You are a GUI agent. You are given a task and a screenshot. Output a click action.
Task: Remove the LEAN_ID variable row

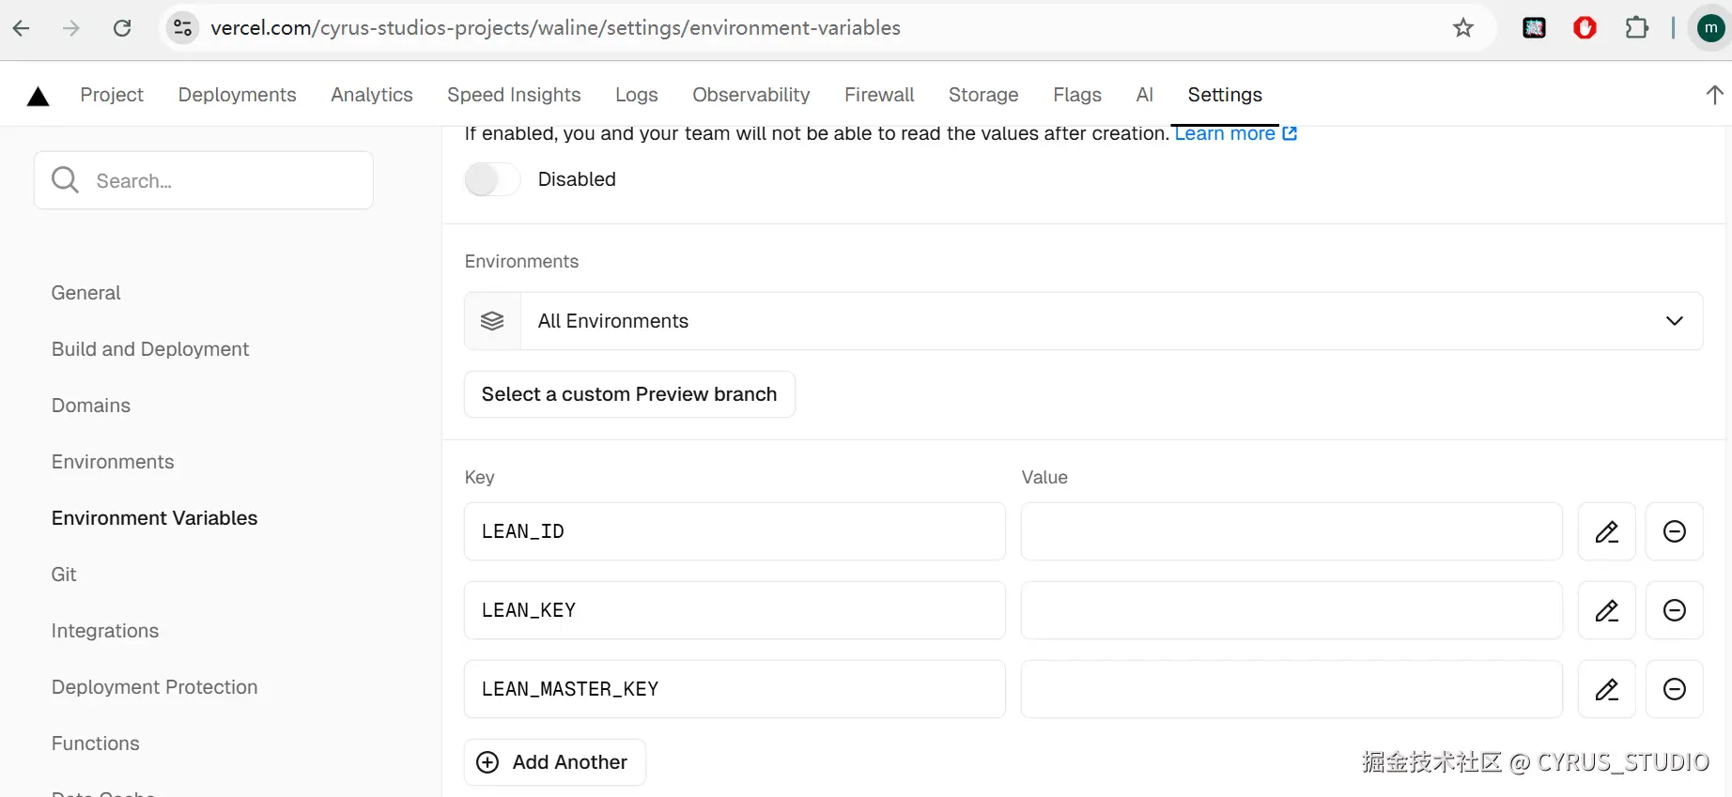click(x=1675, y=531)
